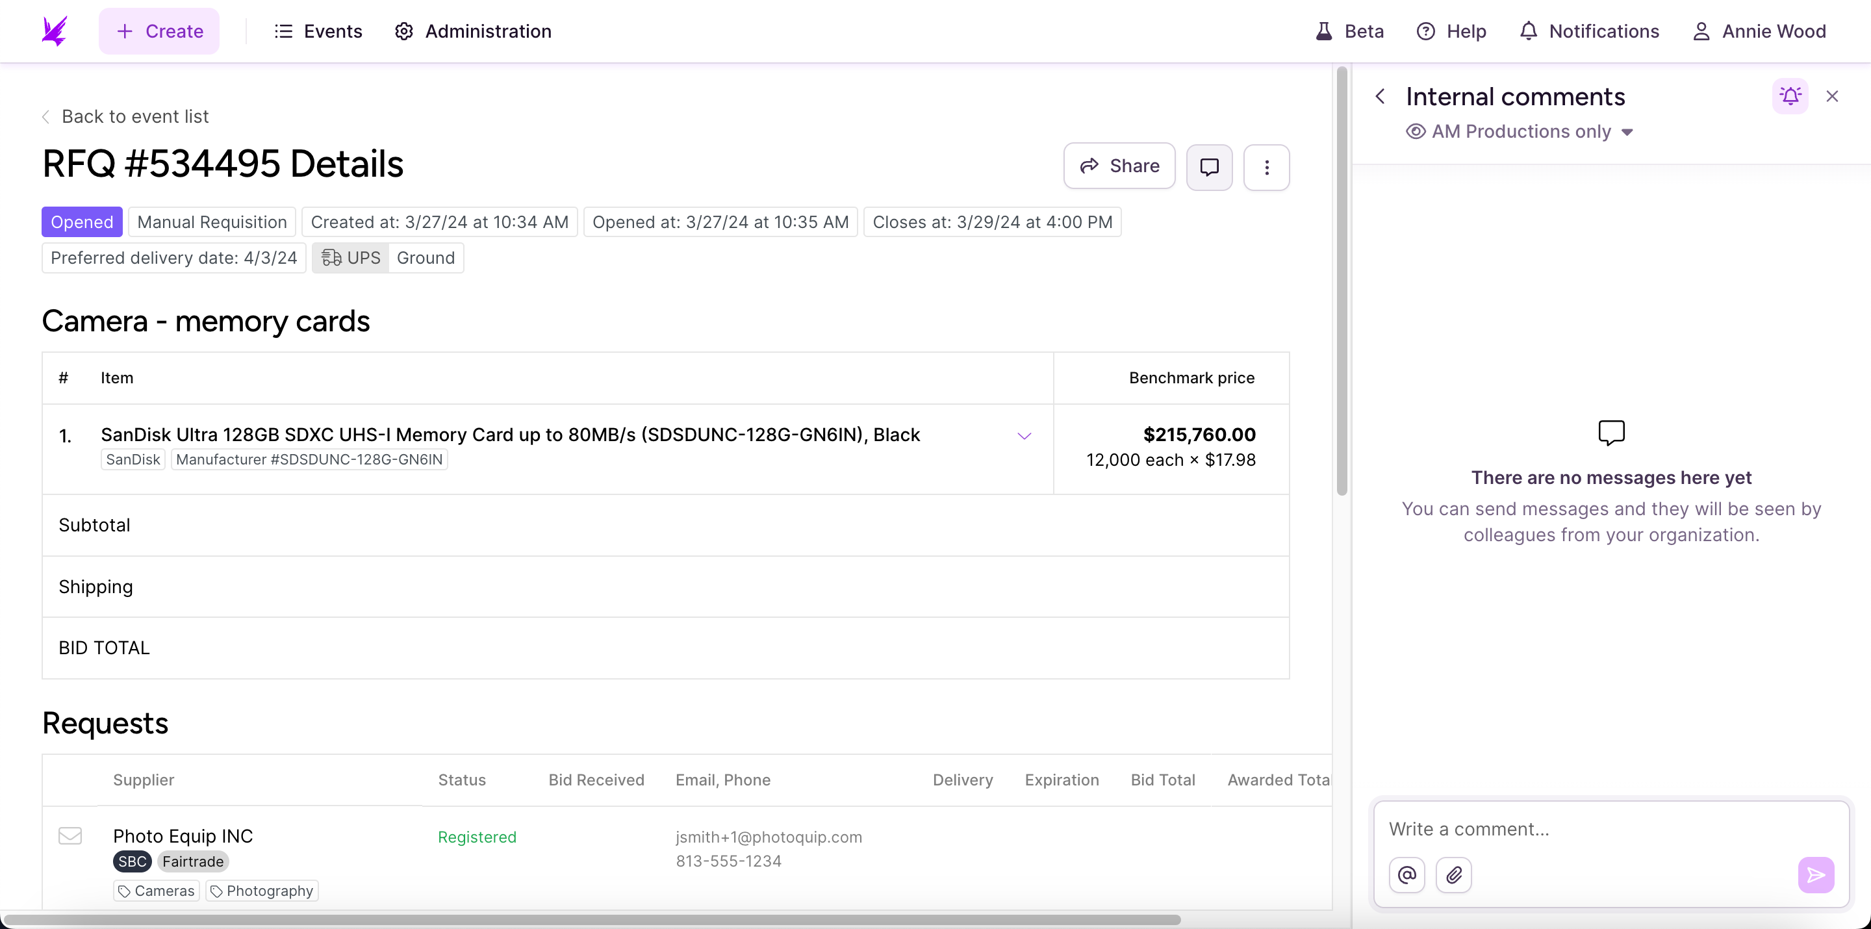1871x929 pixels.
Task: Click the purple bird app logo
Action: (55, 31)
